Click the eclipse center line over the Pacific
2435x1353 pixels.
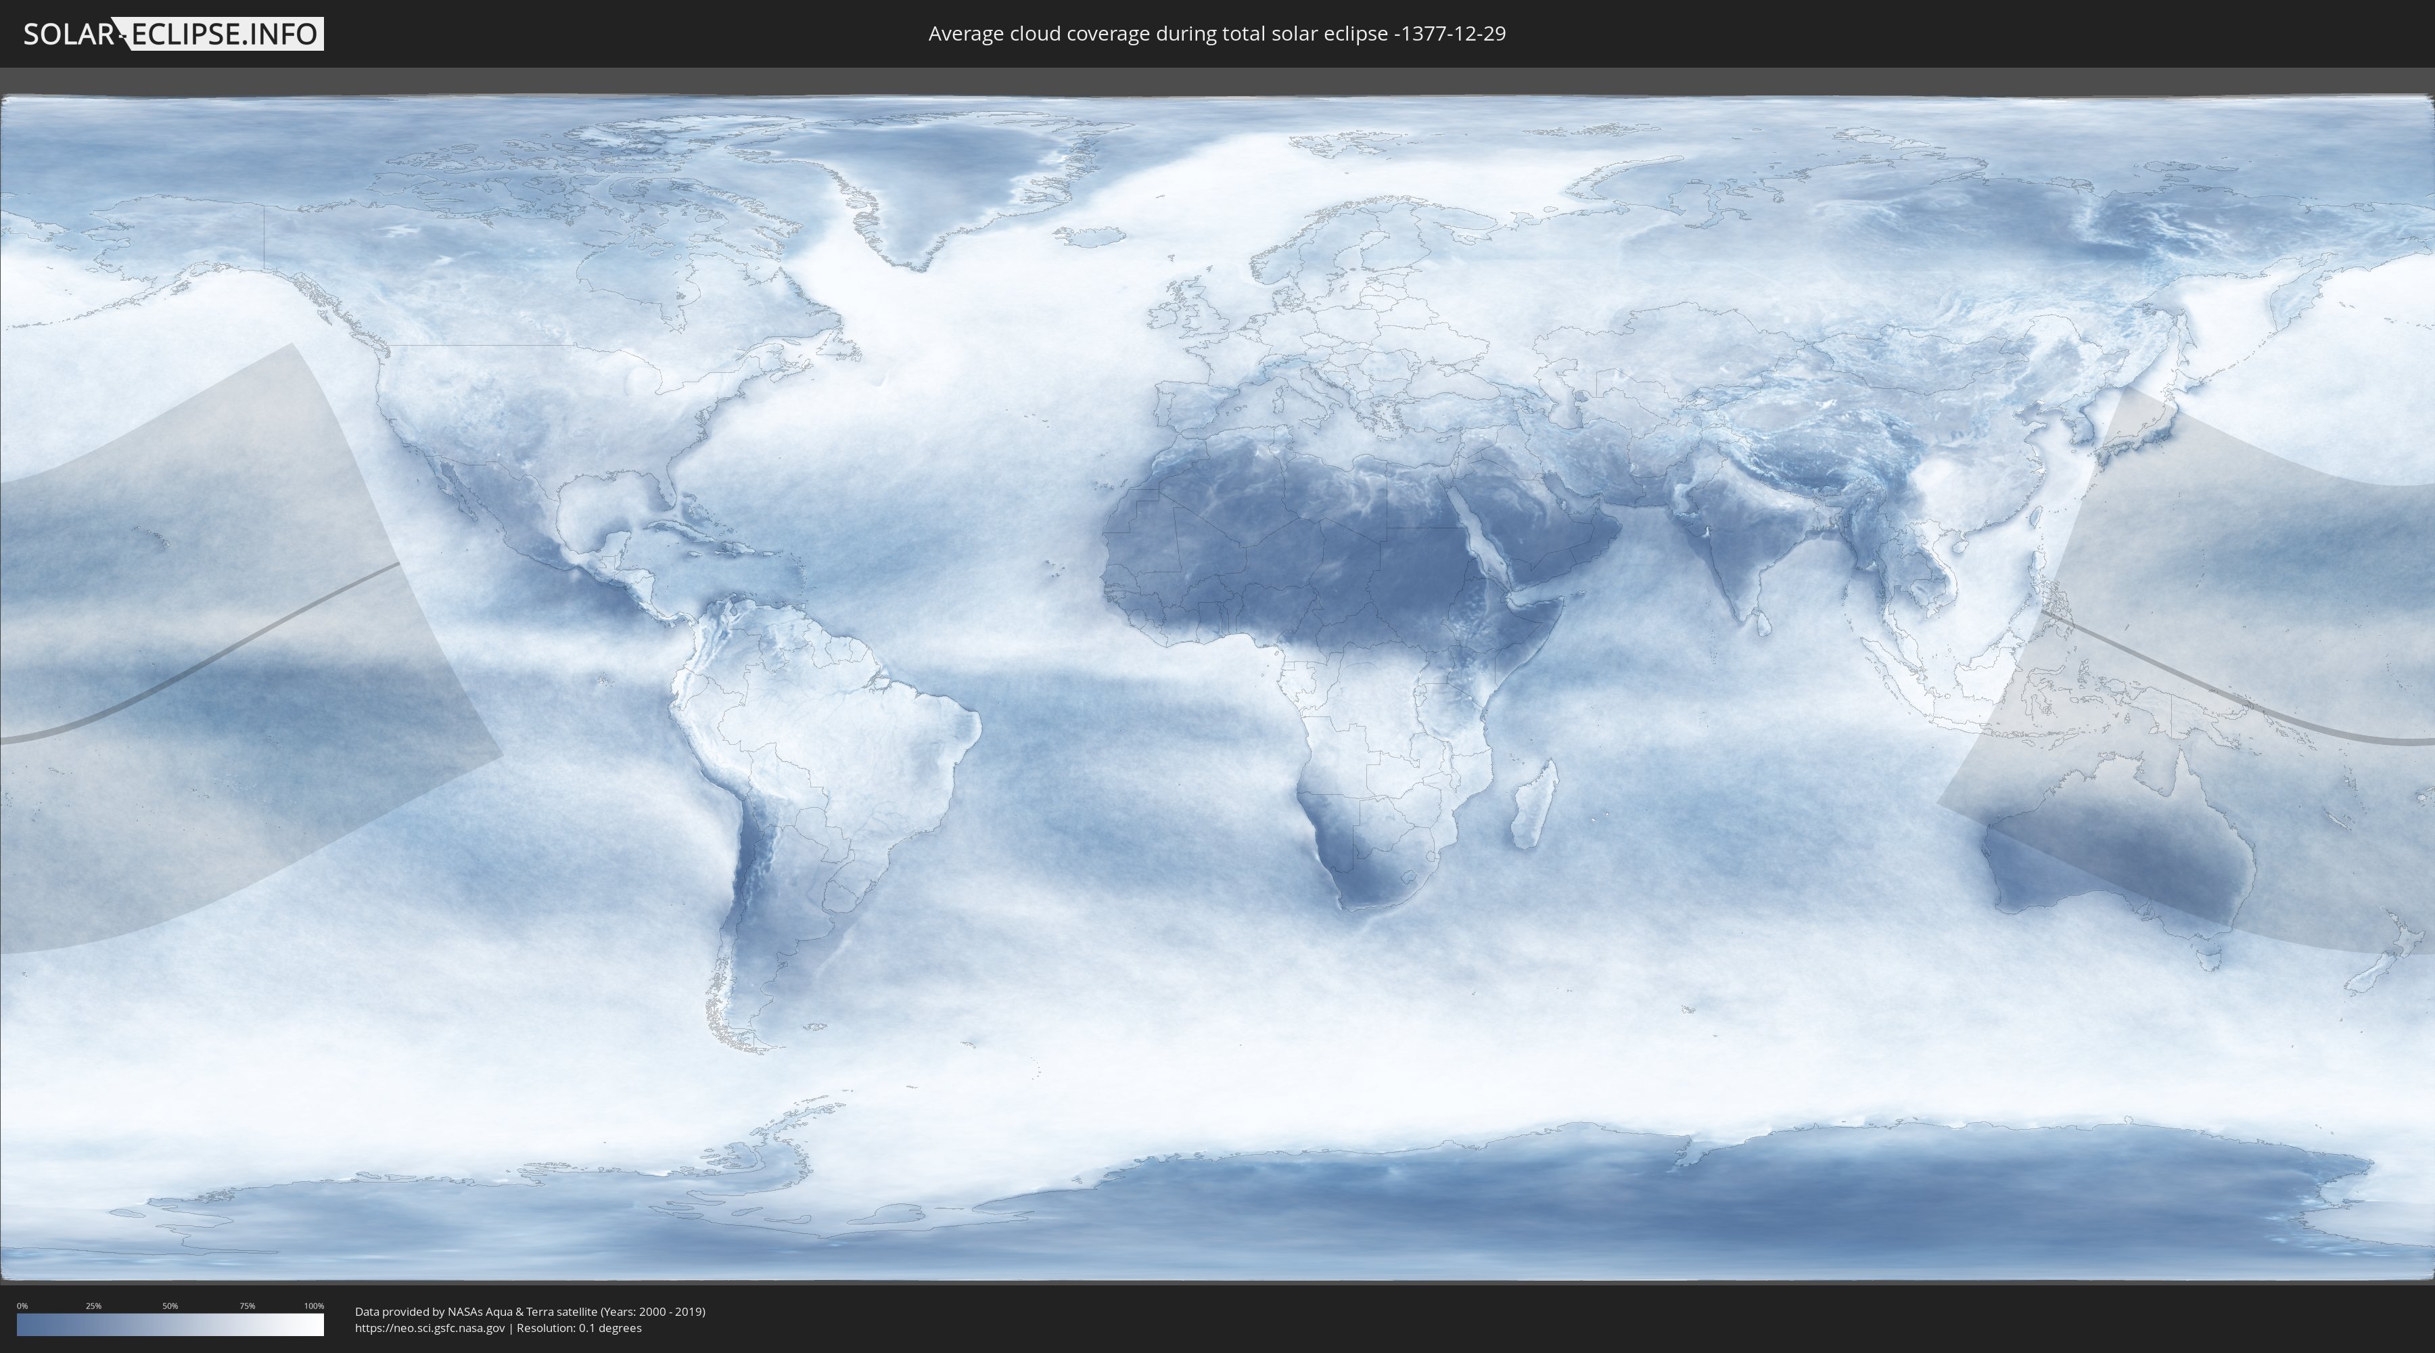[x=200, y=668]
